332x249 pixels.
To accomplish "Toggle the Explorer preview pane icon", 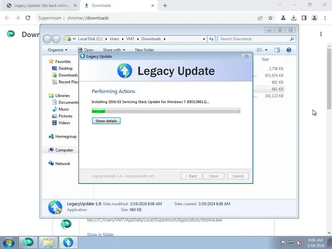I will [277, 50].
